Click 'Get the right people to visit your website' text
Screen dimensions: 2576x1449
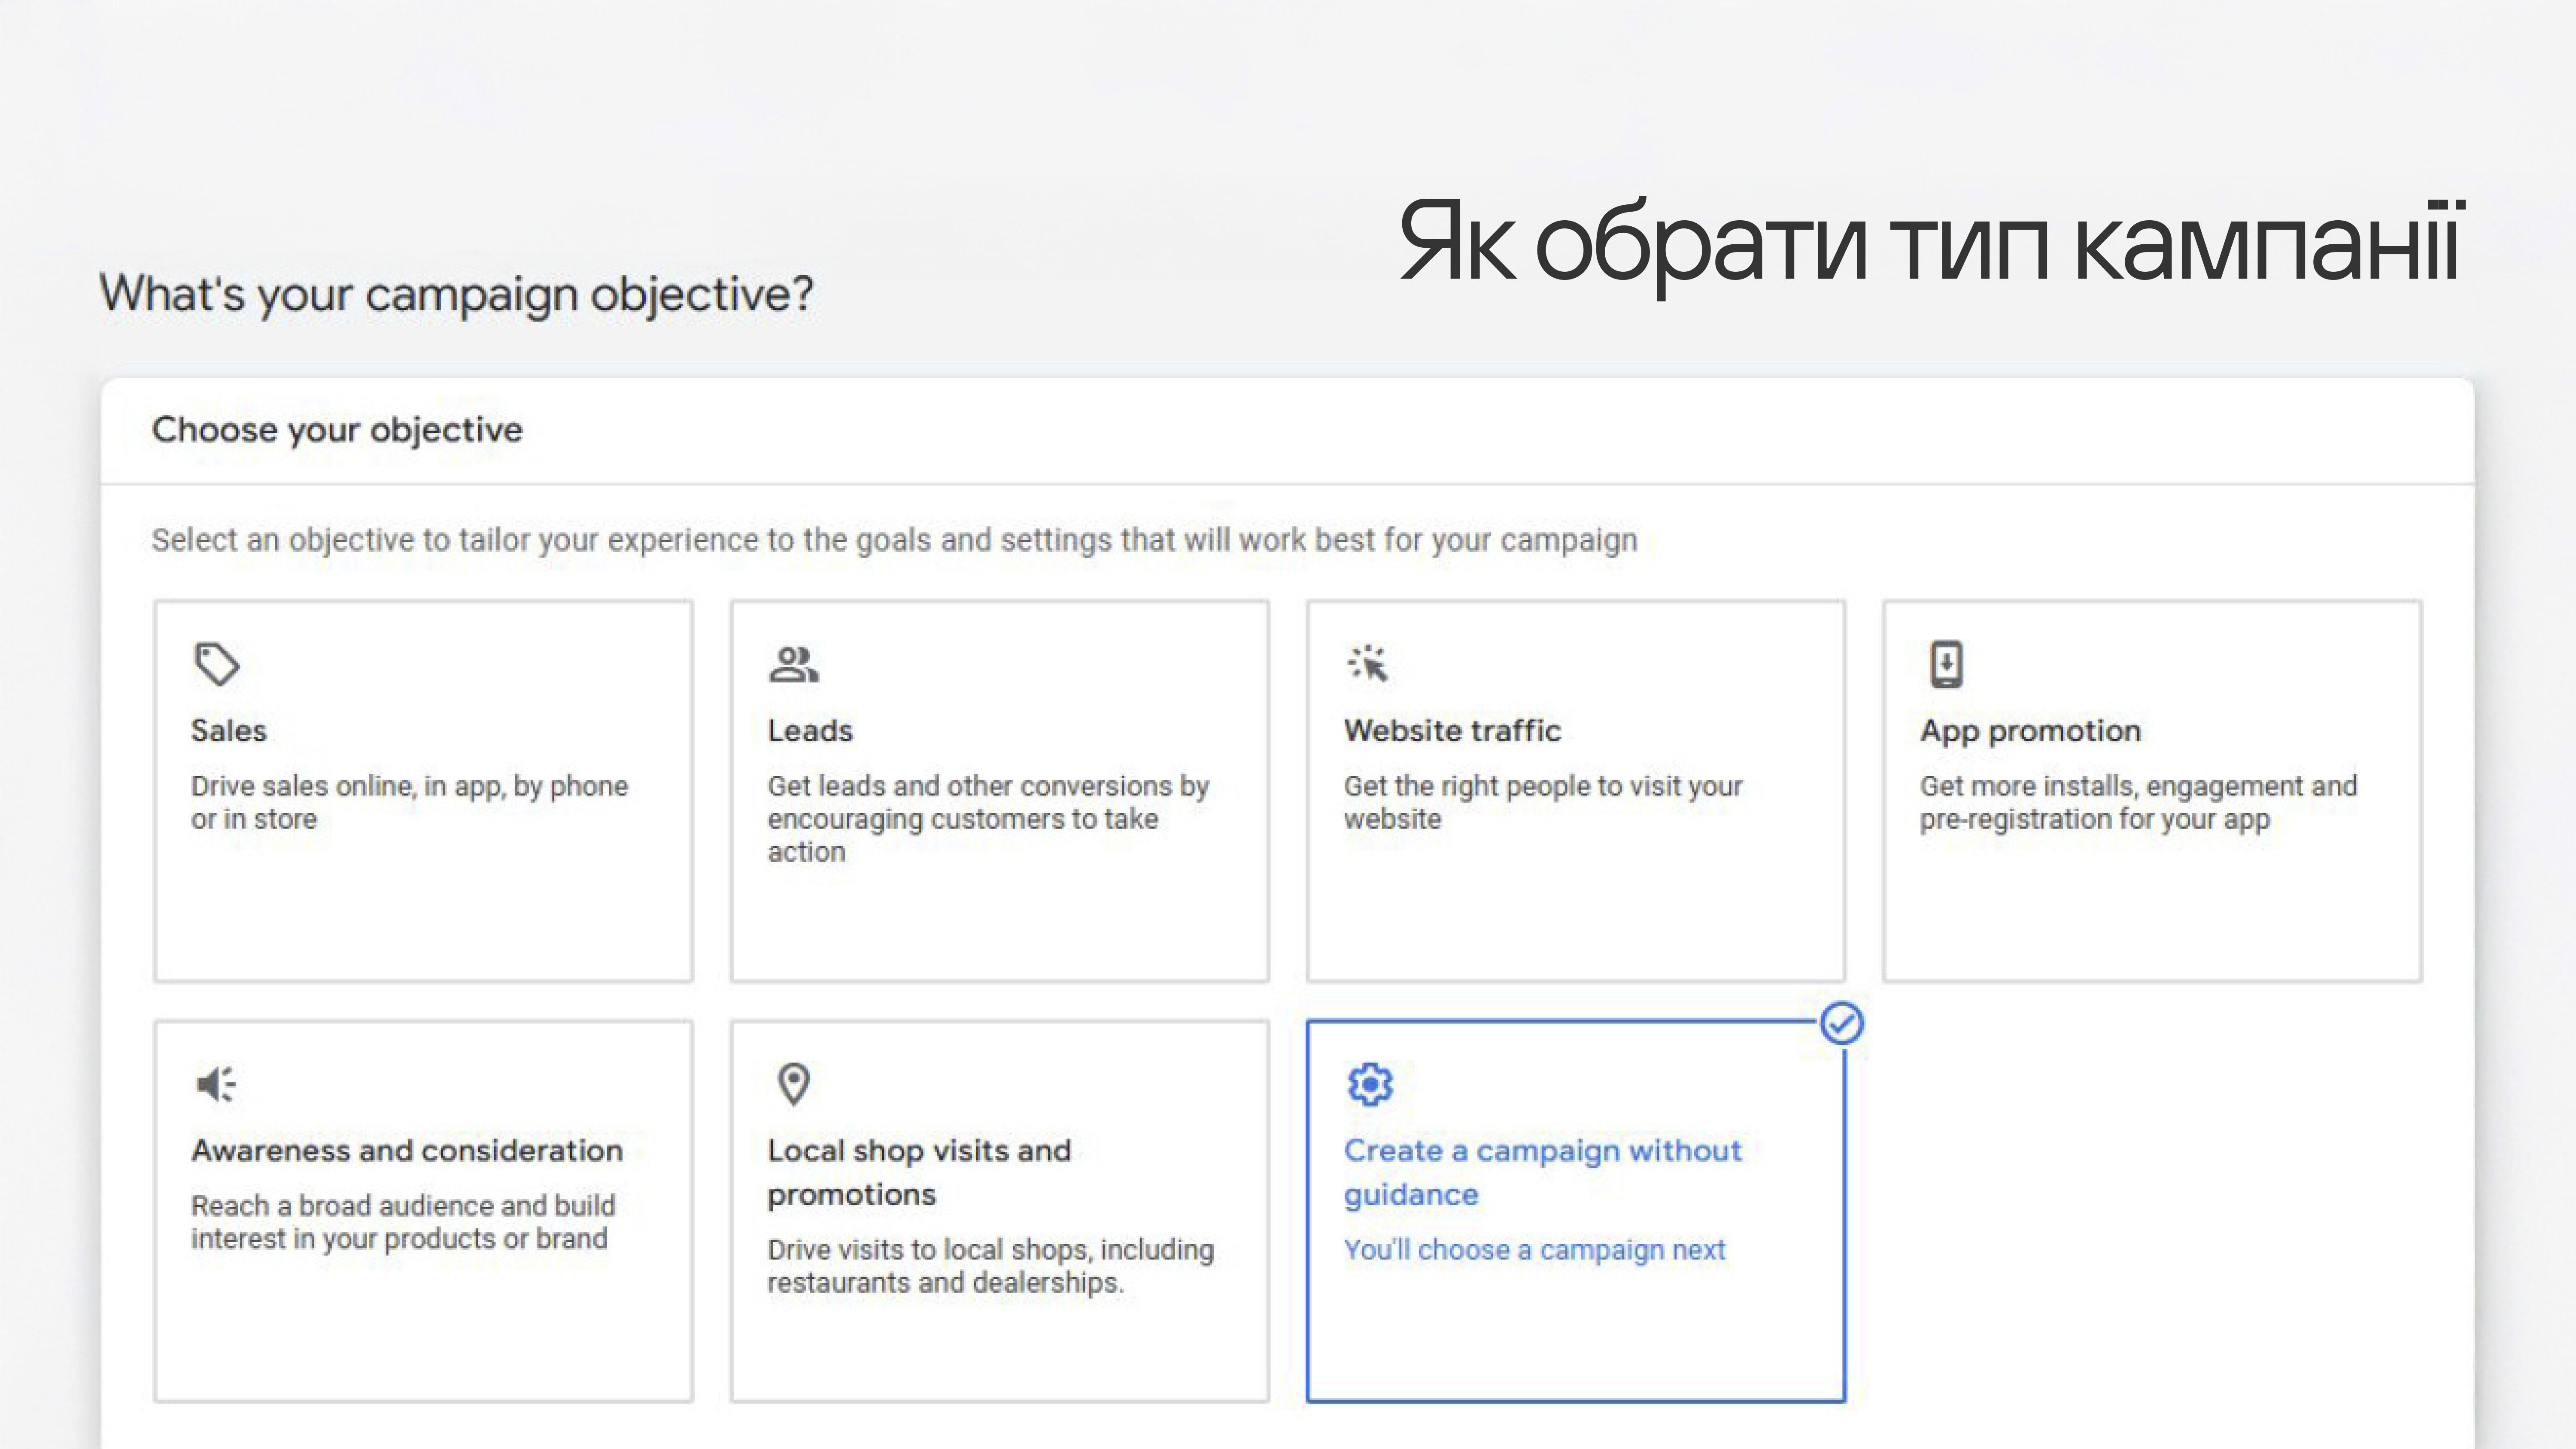coord(1542,803)
